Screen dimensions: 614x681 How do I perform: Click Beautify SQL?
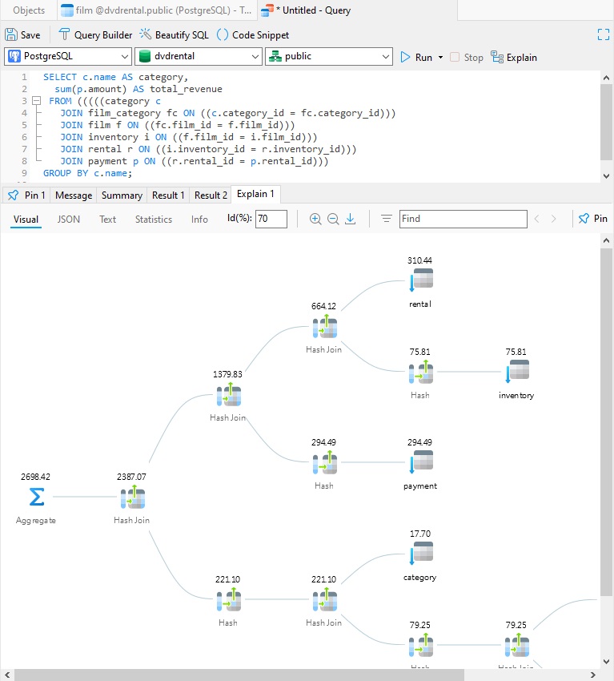pyautogui.click(x=174, y=34)
